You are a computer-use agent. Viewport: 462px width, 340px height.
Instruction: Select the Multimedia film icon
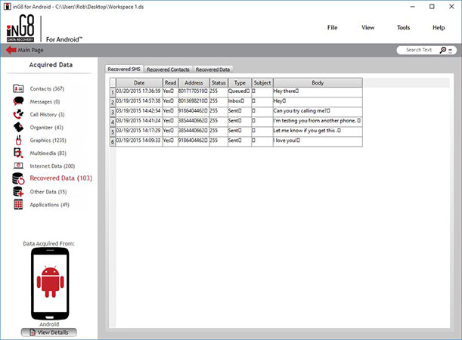[x=19, y=153]
